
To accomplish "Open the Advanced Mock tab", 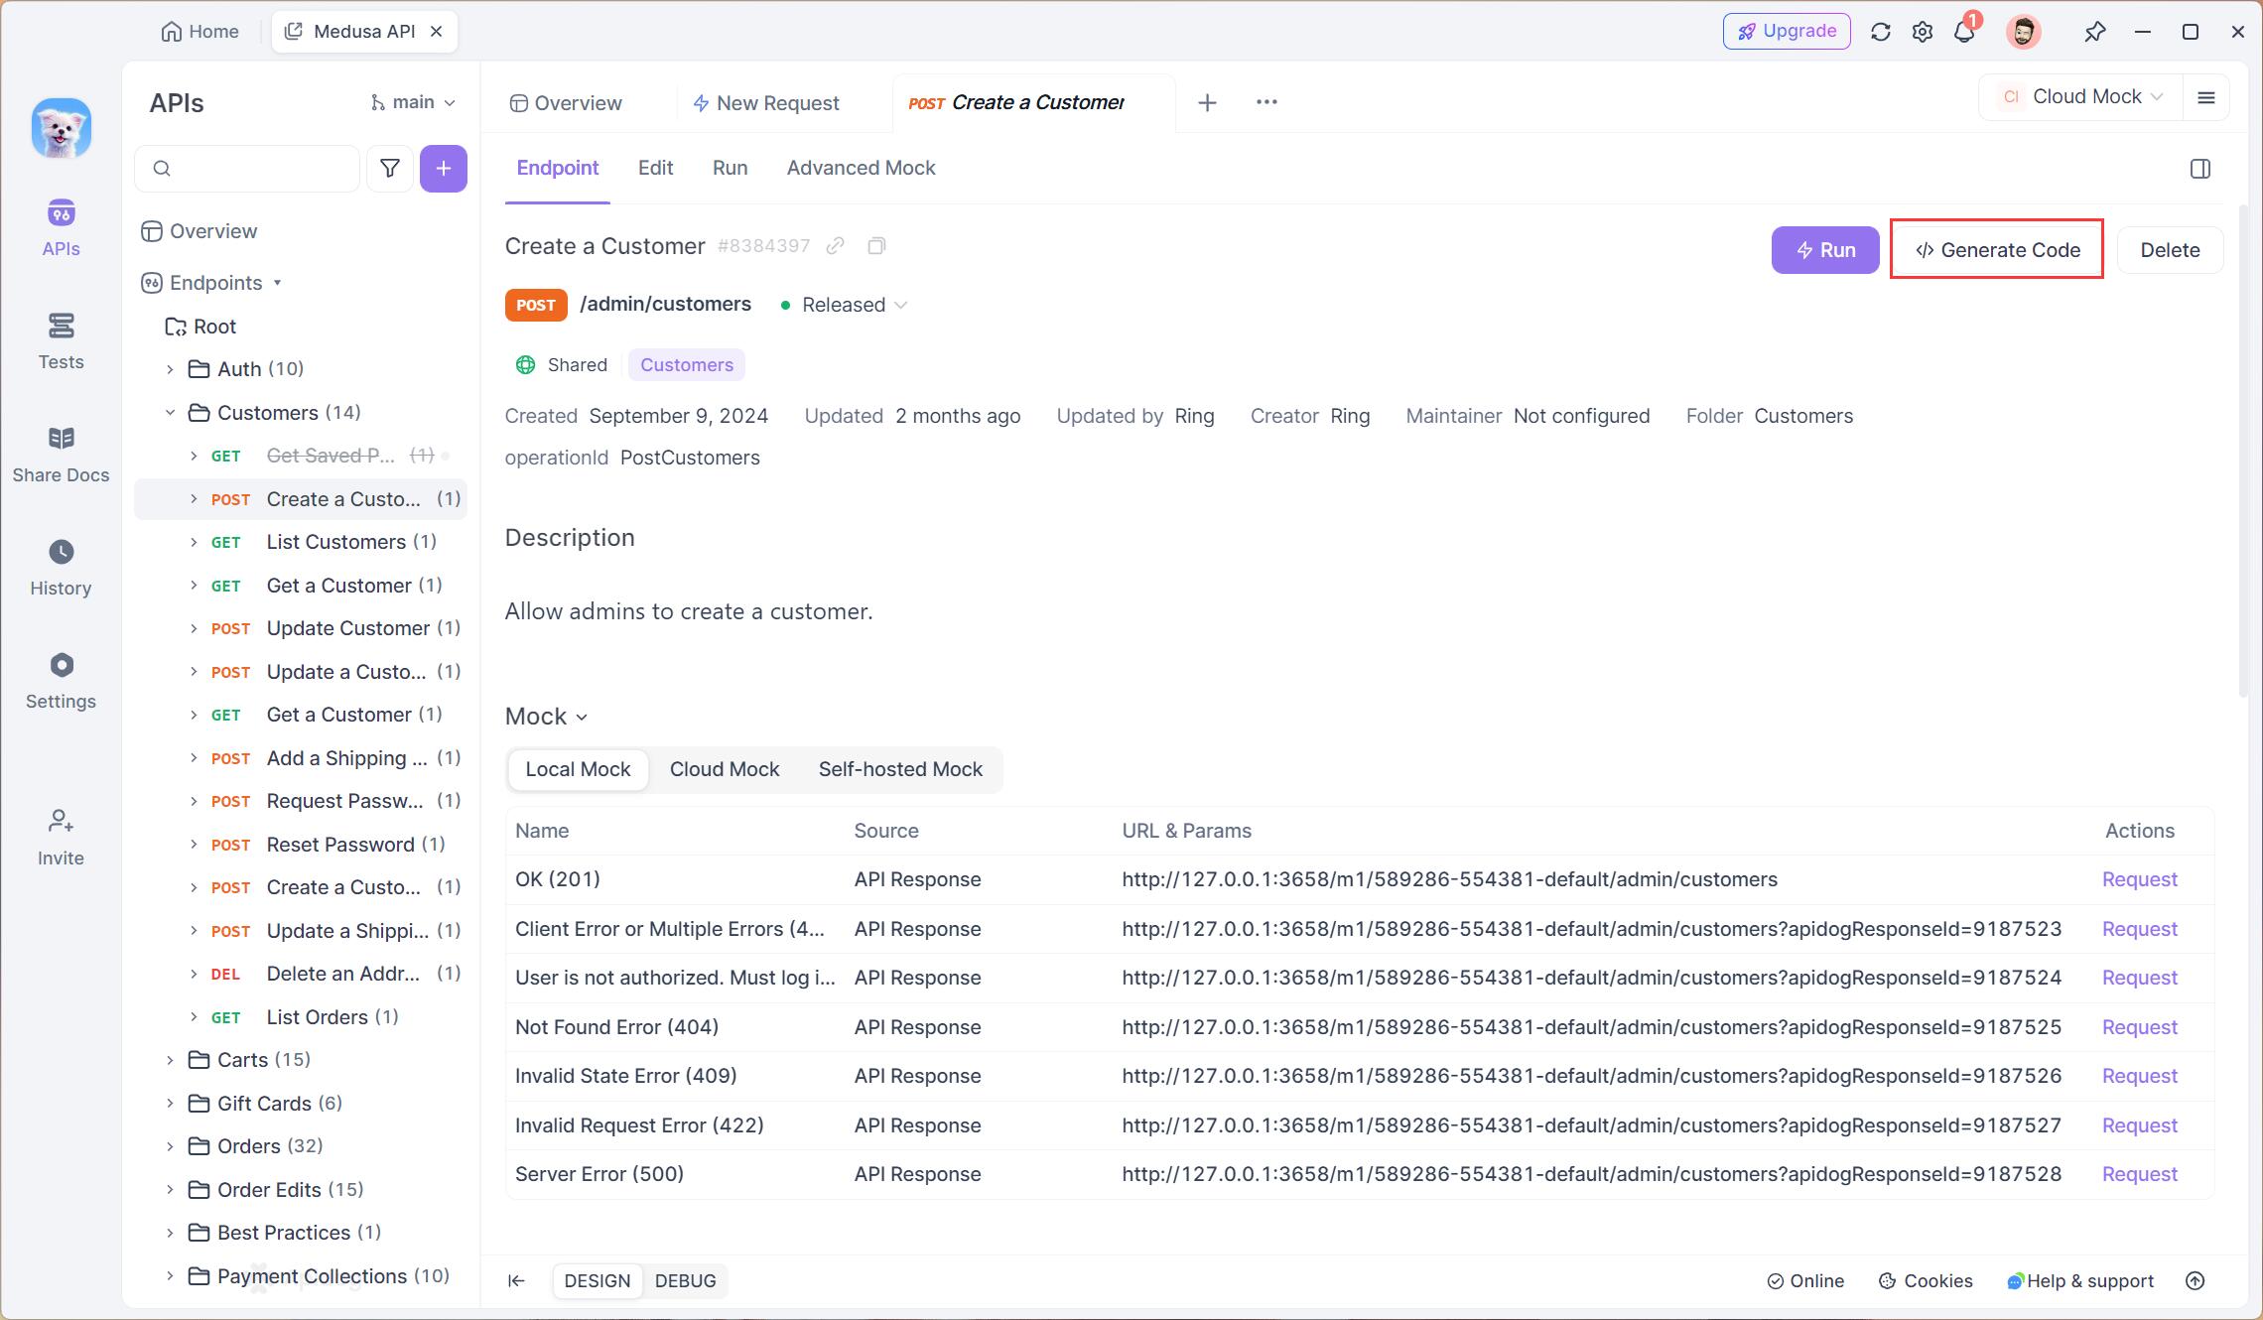I will [x=861, y=168].
